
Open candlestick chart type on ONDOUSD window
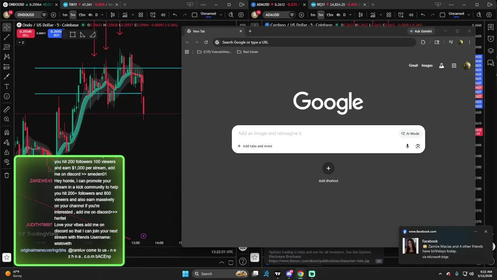(113, 15)
